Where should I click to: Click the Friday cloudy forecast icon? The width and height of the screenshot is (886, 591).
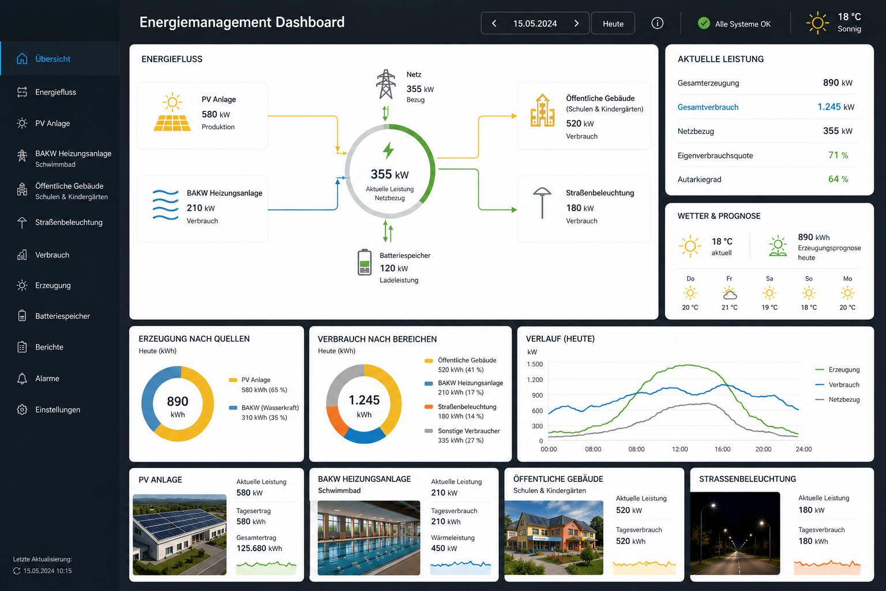(x=730, y=293)
